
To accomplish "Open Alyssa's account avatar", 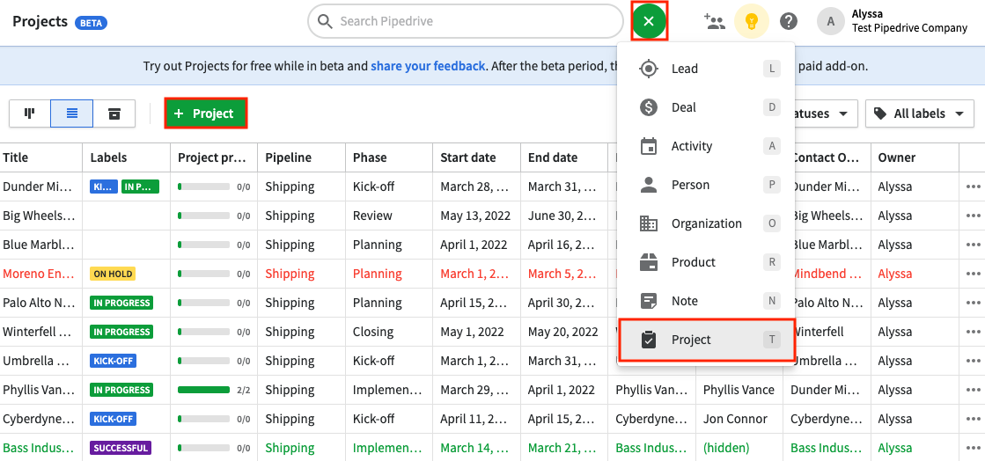I will 830,22.
